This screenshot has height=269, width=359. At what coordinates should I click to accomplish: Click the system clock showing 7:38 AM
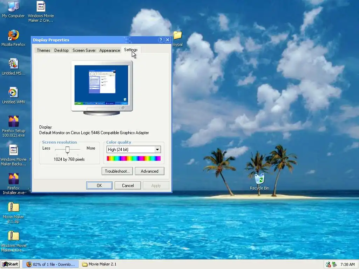[x=347, y=264]
